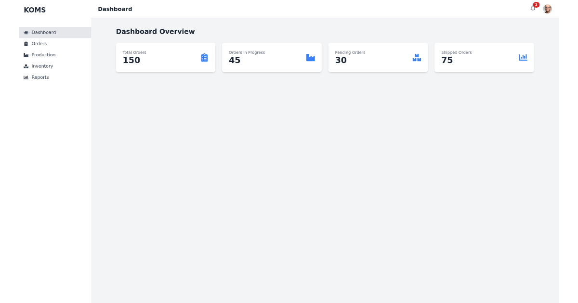Select the Total Orders summary card
The width and height of the screenshot is (578, 303).
tap(165, 57)
